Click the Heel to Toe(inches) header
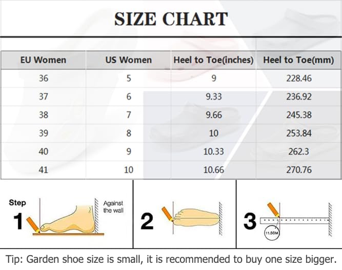Viewport: 342px width, 270px height. click(x=213, y=60)
